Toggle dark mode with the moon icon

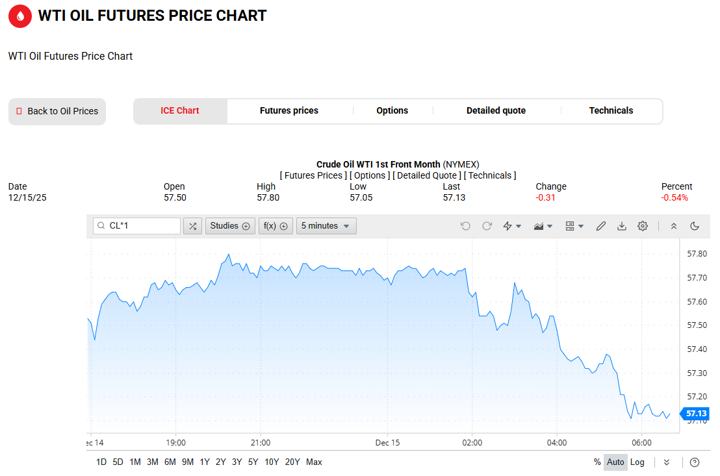[x=695, y=226]
